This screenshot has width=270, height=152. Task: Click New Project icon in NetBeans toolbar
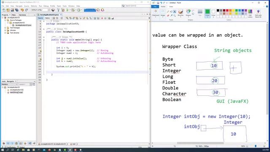(8, 10)
